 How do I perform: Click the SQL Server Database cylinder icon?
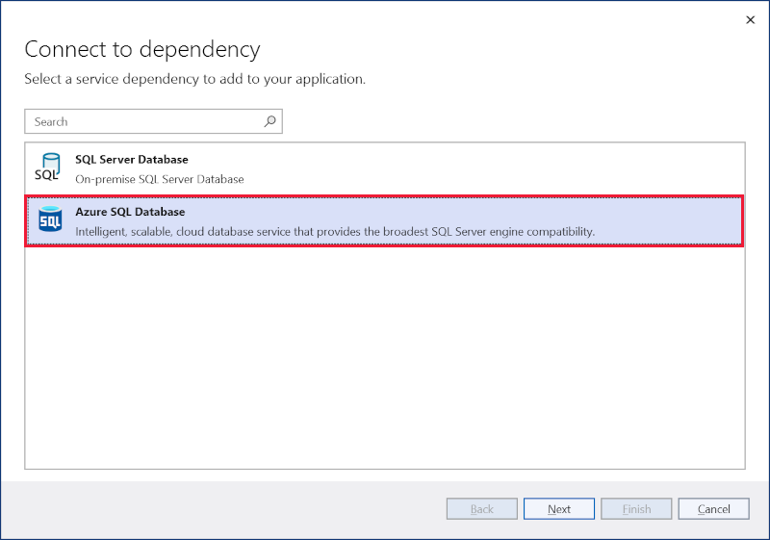48,168
